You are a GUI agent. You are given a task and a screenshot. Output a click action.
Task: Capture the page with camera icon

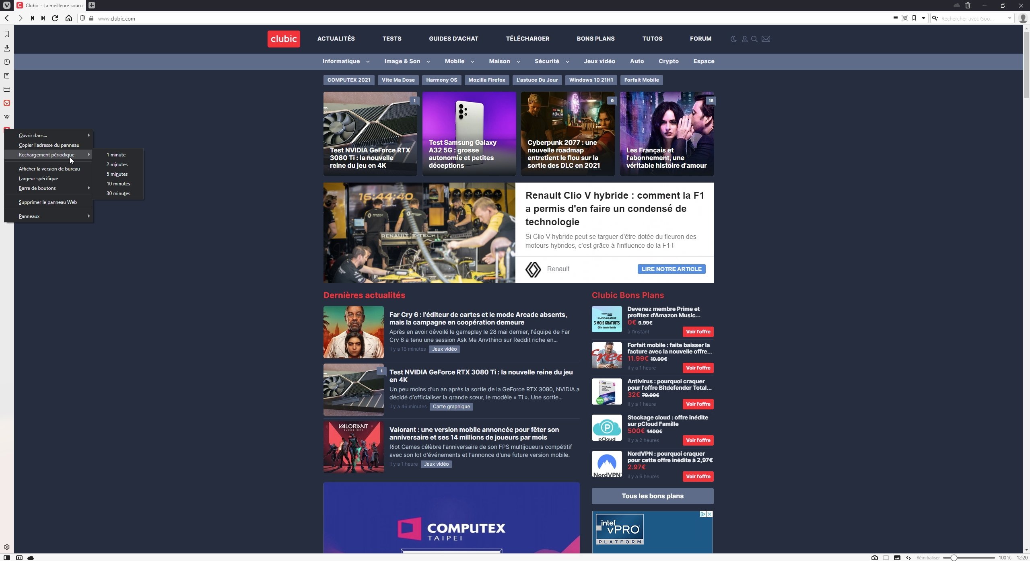point(875,558)
